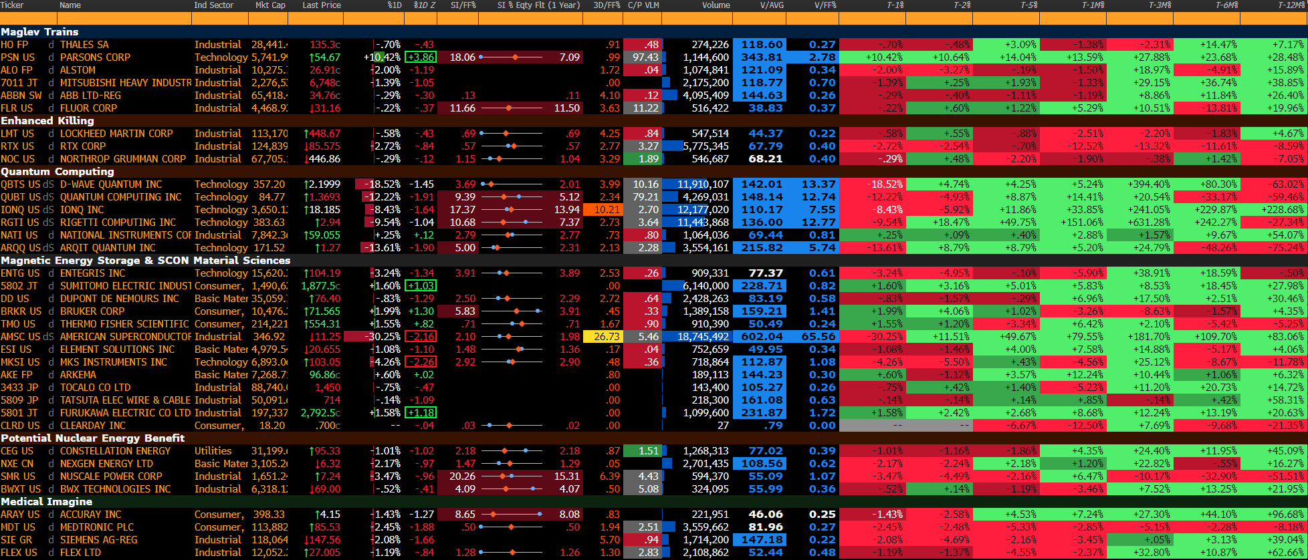Select ARKEMA name cell
The width and height of the screenshot is (1308, 560).
point(78,375)
